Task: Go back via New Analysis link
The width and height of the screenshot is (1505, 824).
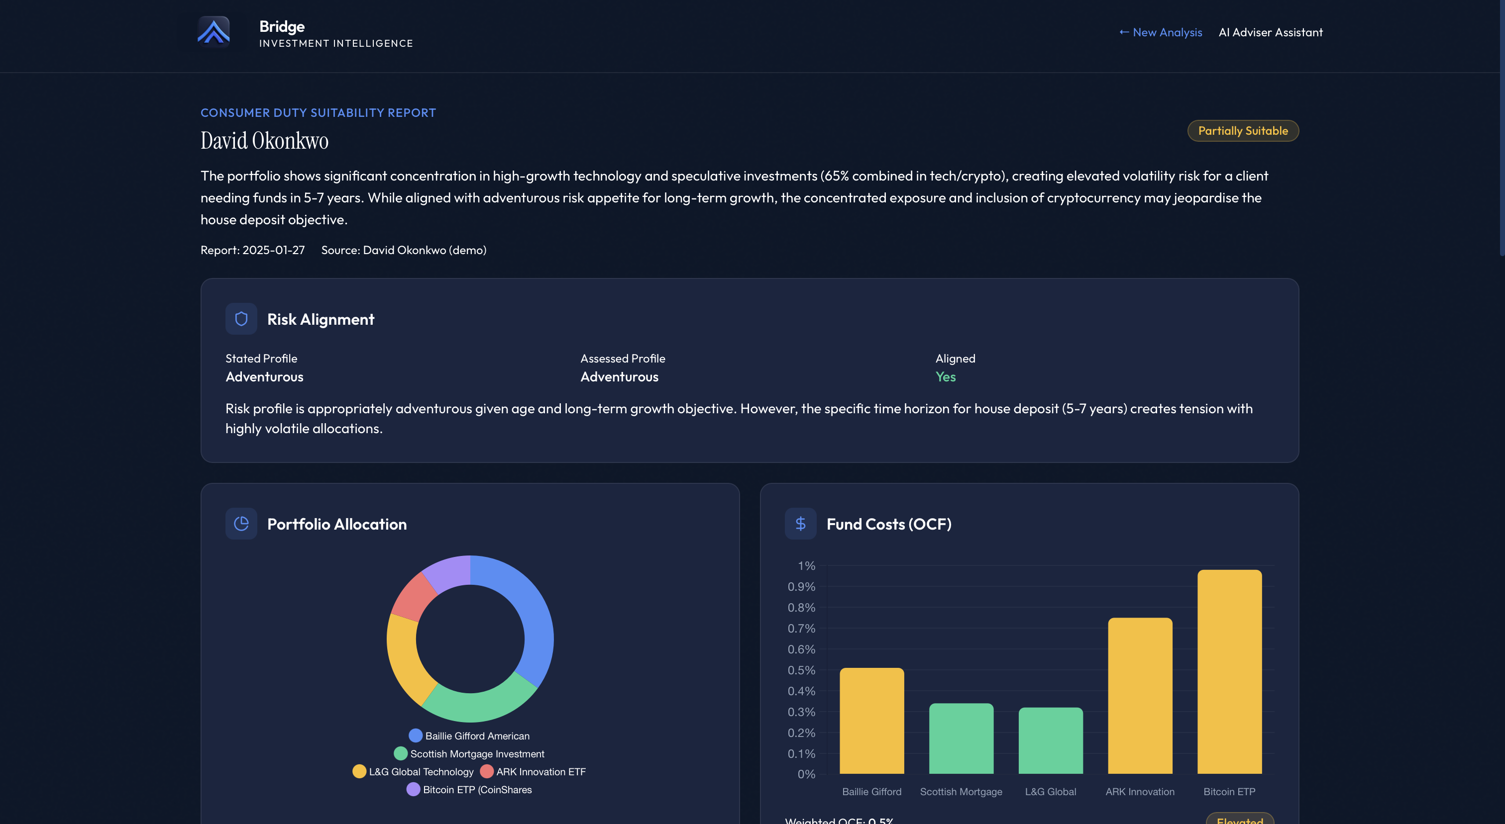Action: [1160, 33]
